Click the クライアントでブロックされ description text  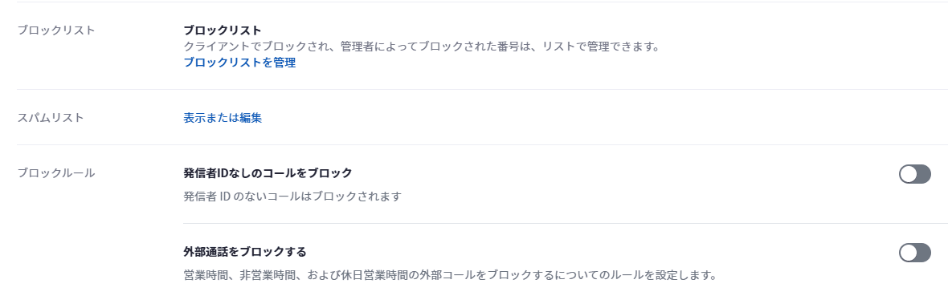421,47
